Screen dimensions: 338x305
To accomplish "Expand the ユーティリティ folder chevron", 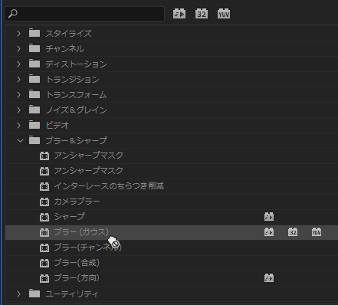I will (18, 294).
